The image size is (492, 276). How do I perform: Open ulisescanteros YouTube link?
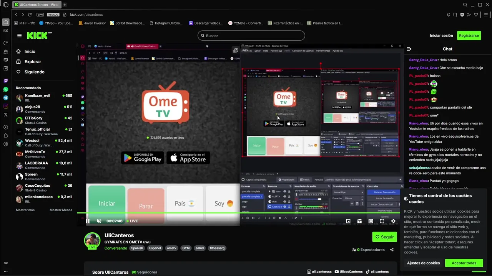point(349,272)
